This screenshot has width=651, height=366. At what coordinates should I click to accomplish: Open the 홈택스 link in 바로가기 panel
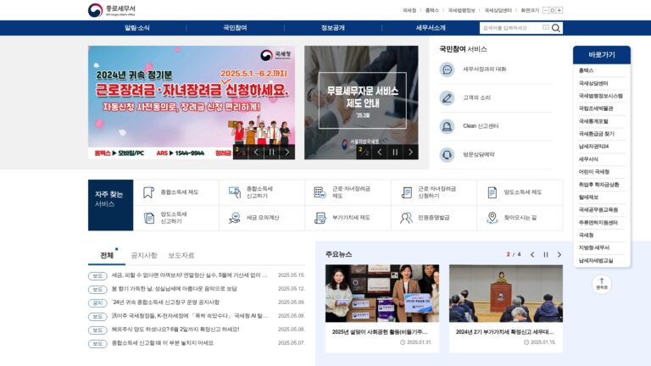(586, 70)
